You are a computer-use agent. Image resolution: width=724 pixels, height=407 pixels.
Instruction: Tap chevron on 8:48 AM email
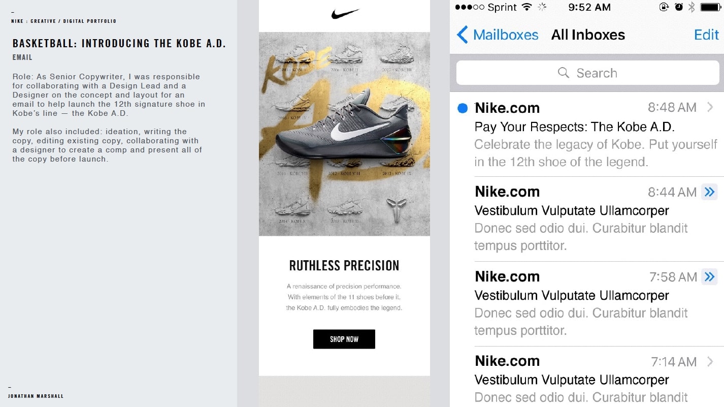[x=710, y=107]
